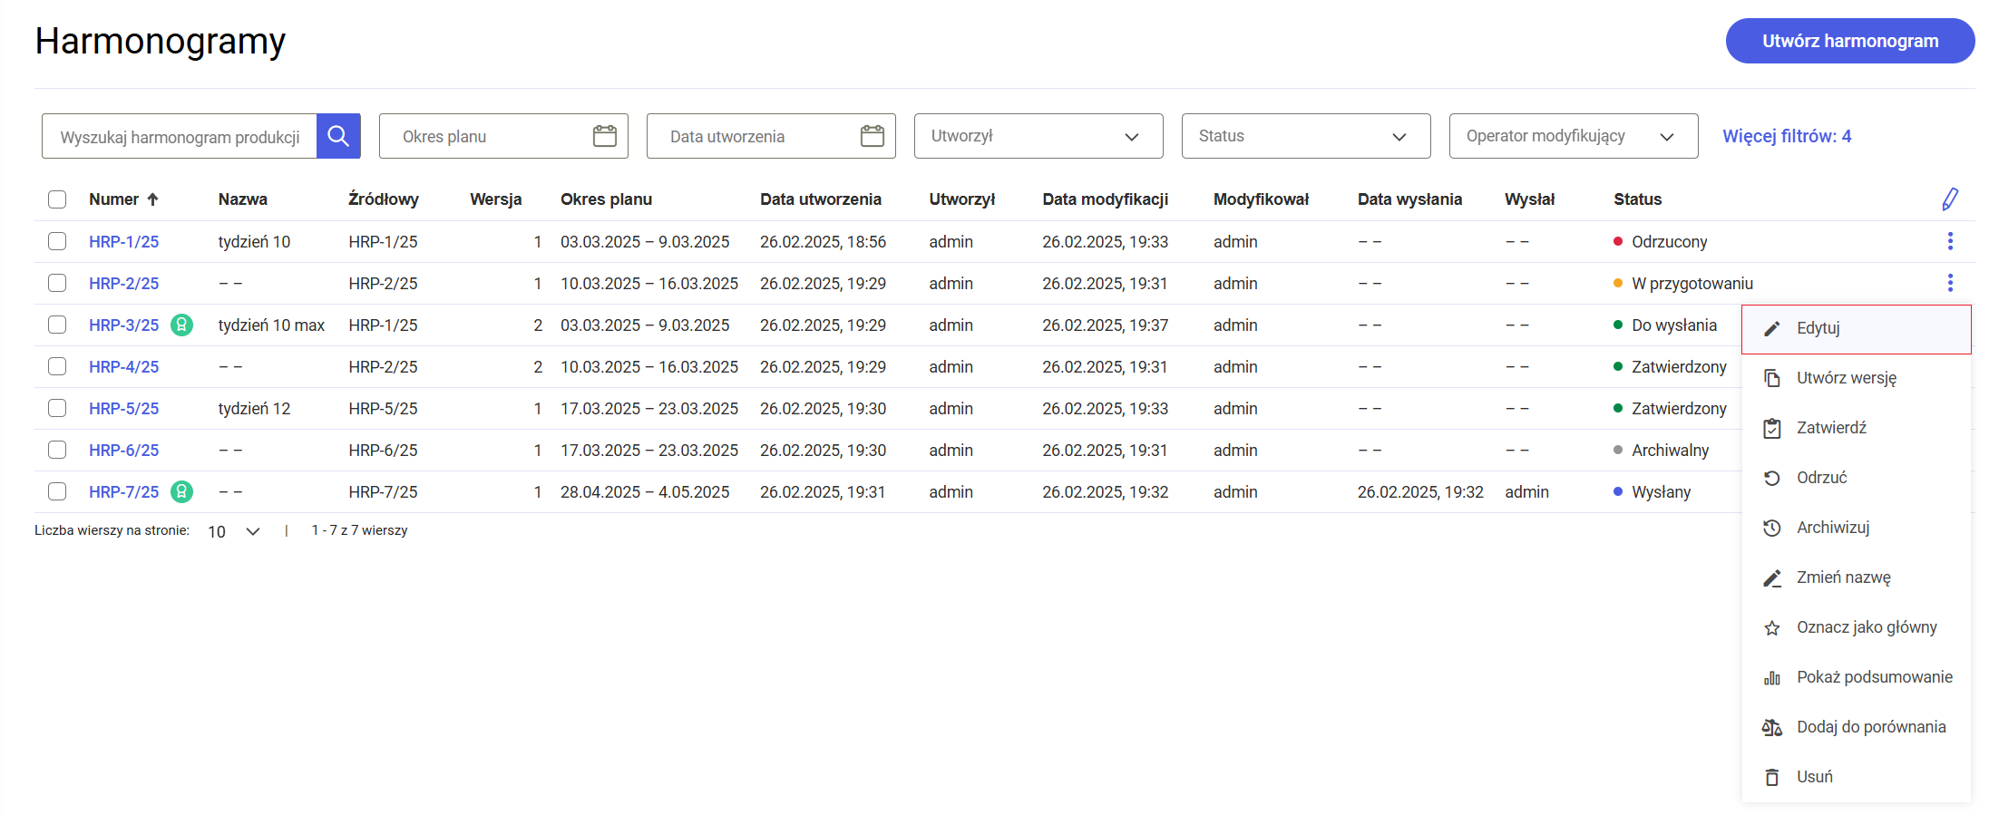Viewport: 1989px width, 815px height.
Task: Select Archiwizuj menu entry
Action: (x=1856, y=528)
